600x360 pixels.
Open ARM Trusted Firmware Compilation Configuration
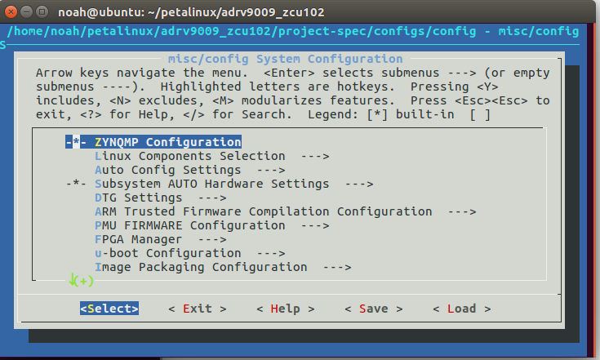[x=286, y=211]
